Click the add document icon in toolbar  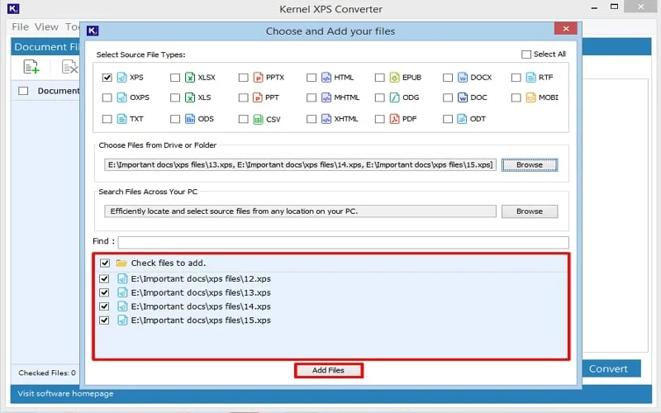[x=31, y=67]
